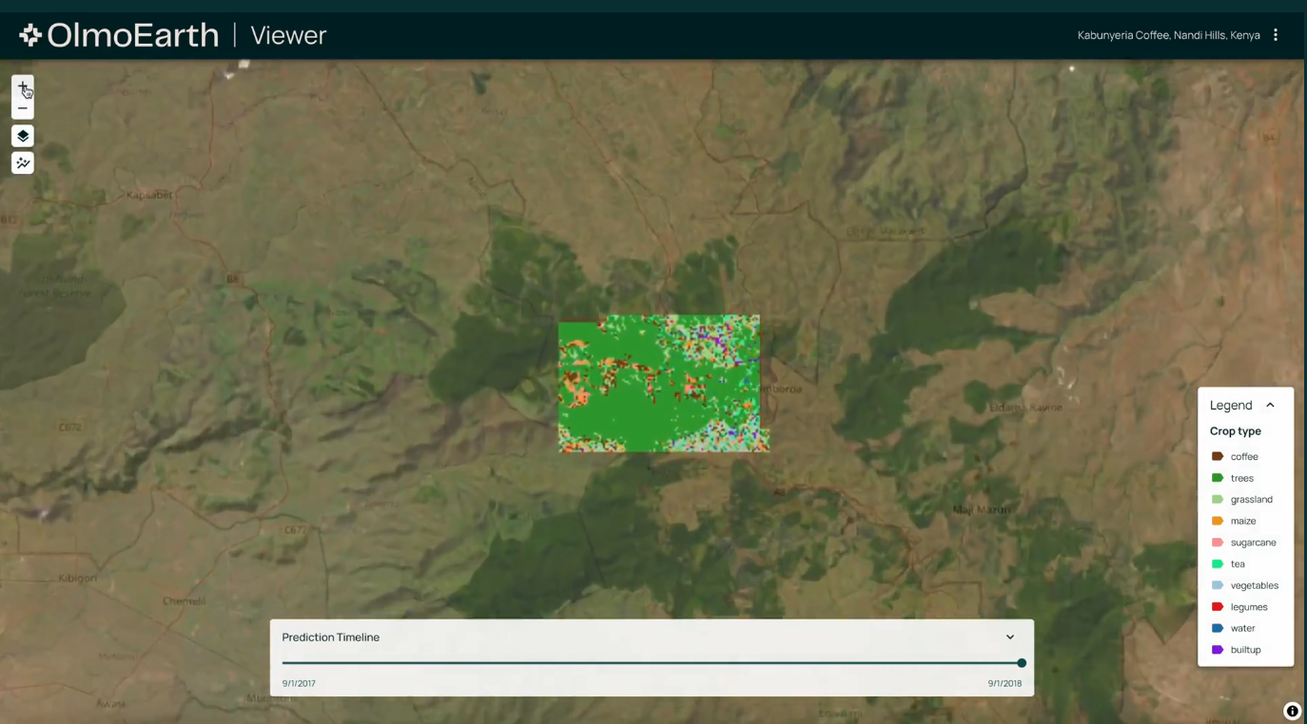Open the layers panel icon
This screenshot has height=724, width=1307.
coord(22,135)
